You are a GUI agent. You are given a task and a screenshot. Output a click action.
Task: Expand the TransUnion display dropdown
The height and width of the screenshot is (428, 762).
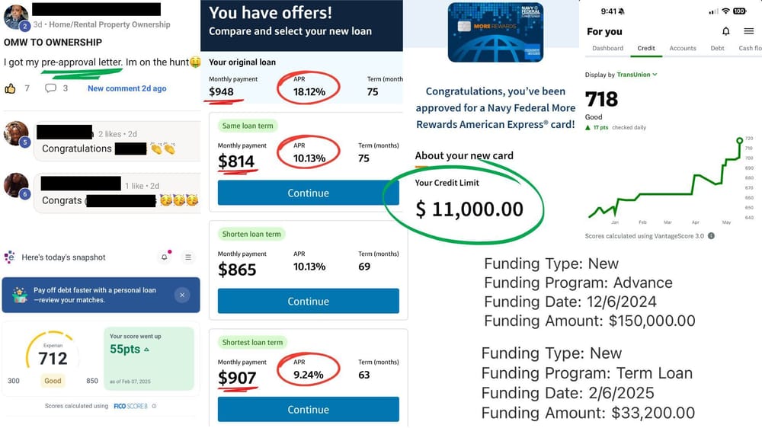655,75
